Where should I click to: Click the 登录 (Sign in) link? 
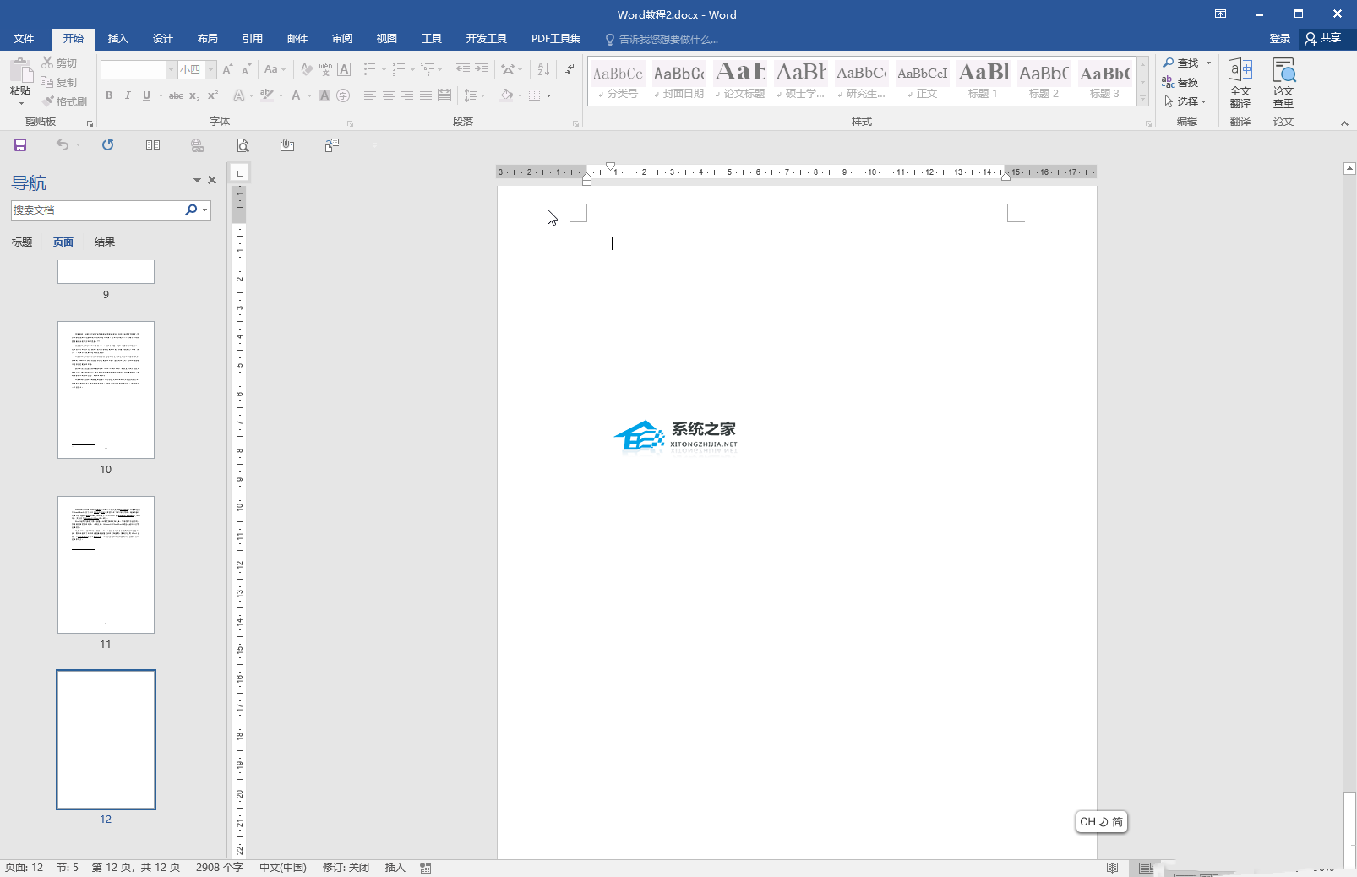point(1279,39)
